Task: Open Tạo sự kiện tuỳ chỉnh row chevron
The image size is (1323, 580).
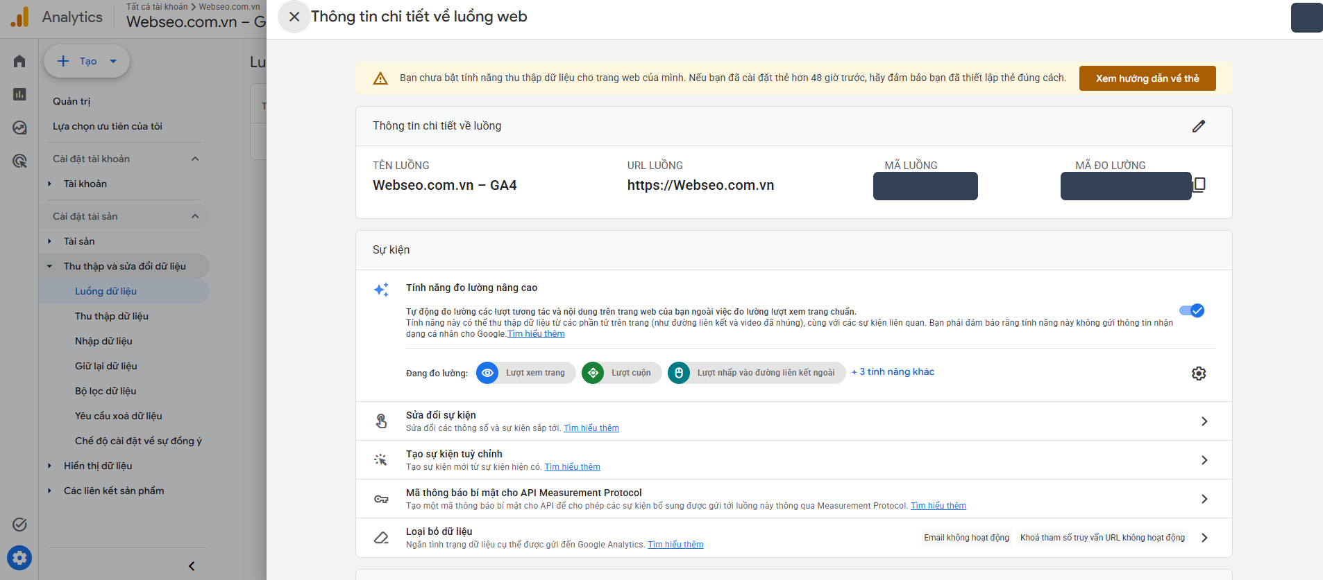Action: [1204, 460]
